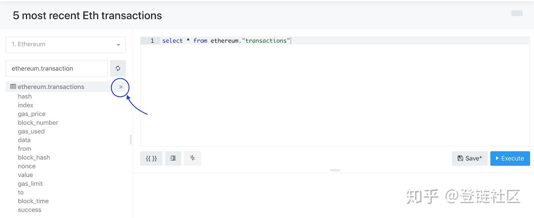Click into the SQL editor line 1
Viewport: 534px width, 218px height.
click(x=345, y=41)
